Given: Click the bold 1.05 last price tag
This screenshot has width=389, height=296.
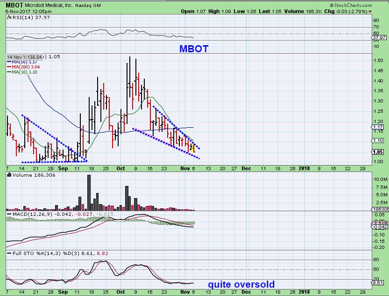Looking at the screenshot, I should 378,152.
